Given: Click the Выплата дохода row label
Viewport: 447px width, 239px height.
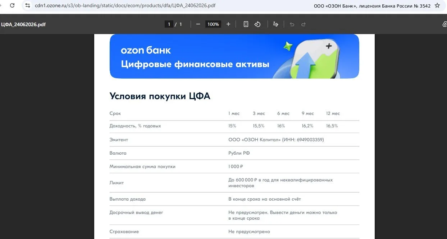Looking at the screenshot, I should pos(128,199).
